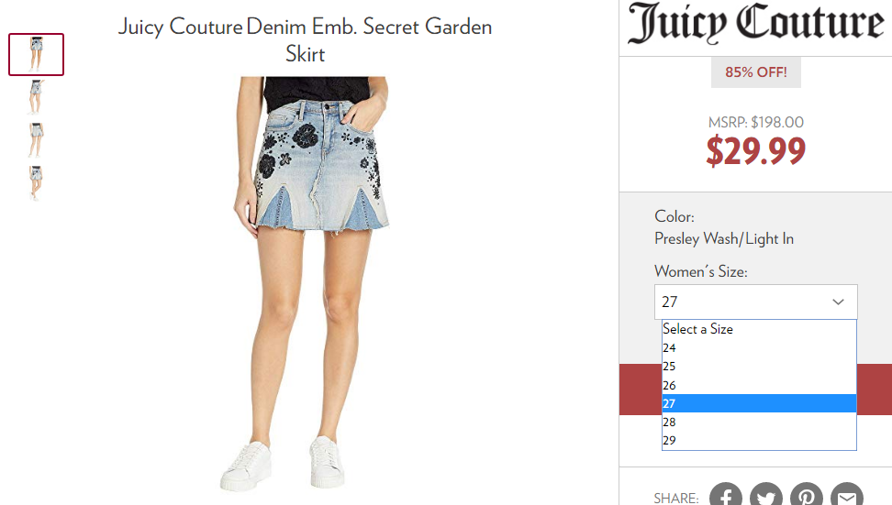Show fourth skirt thumbnail image
Image resolution: width=892 pixels, height=505 pixels.
point(36,183)
